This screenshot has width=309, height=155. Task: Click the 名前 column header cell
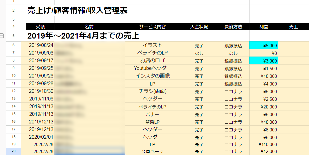pos(89,27)
